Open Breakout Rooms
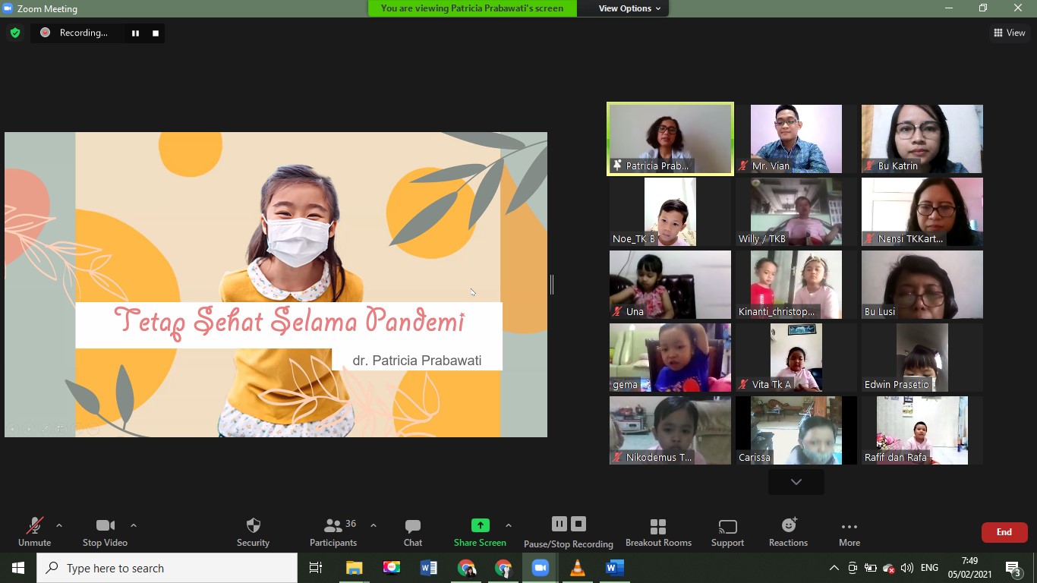1037x583 pixels. point(658,532)
